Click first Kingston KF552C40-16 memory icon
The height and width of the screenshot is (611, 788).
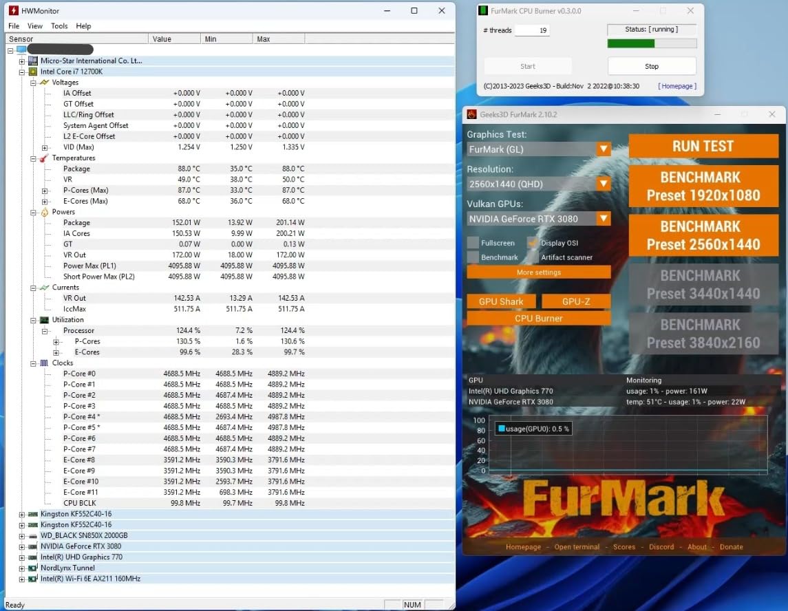click(32, 514)
